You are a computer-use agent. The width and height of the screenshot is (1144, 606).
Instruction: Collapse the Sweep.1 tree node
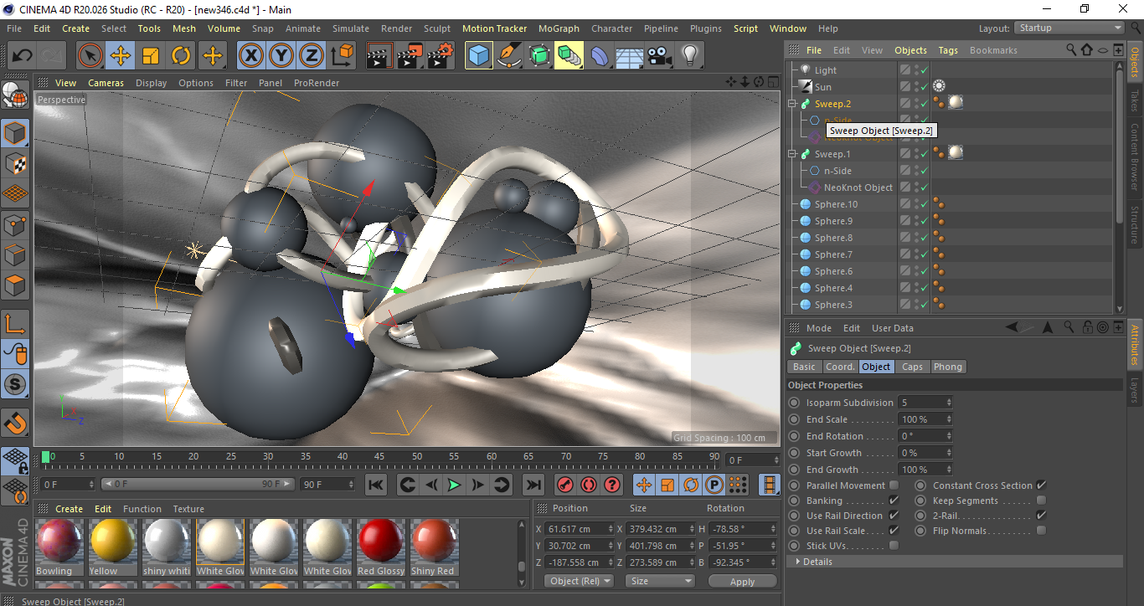[792, 154]
